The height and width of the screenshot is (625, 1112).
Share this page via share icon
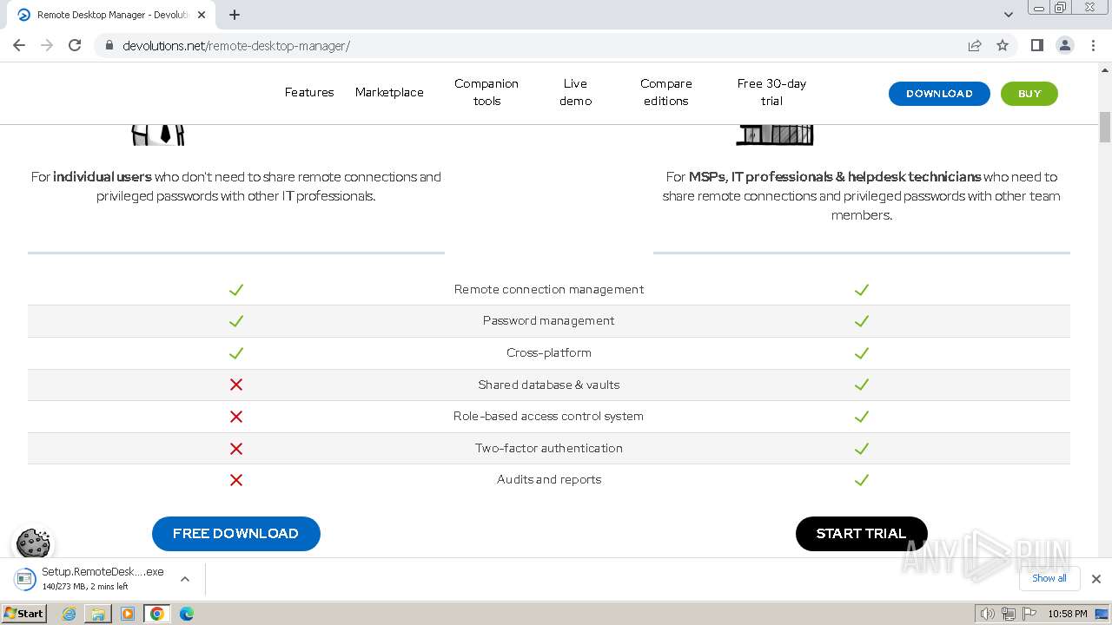click(975, 45)
